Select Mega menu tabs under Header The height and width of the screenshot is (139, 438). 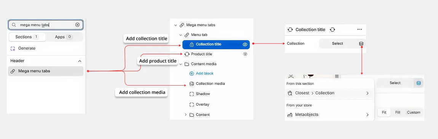46,71
